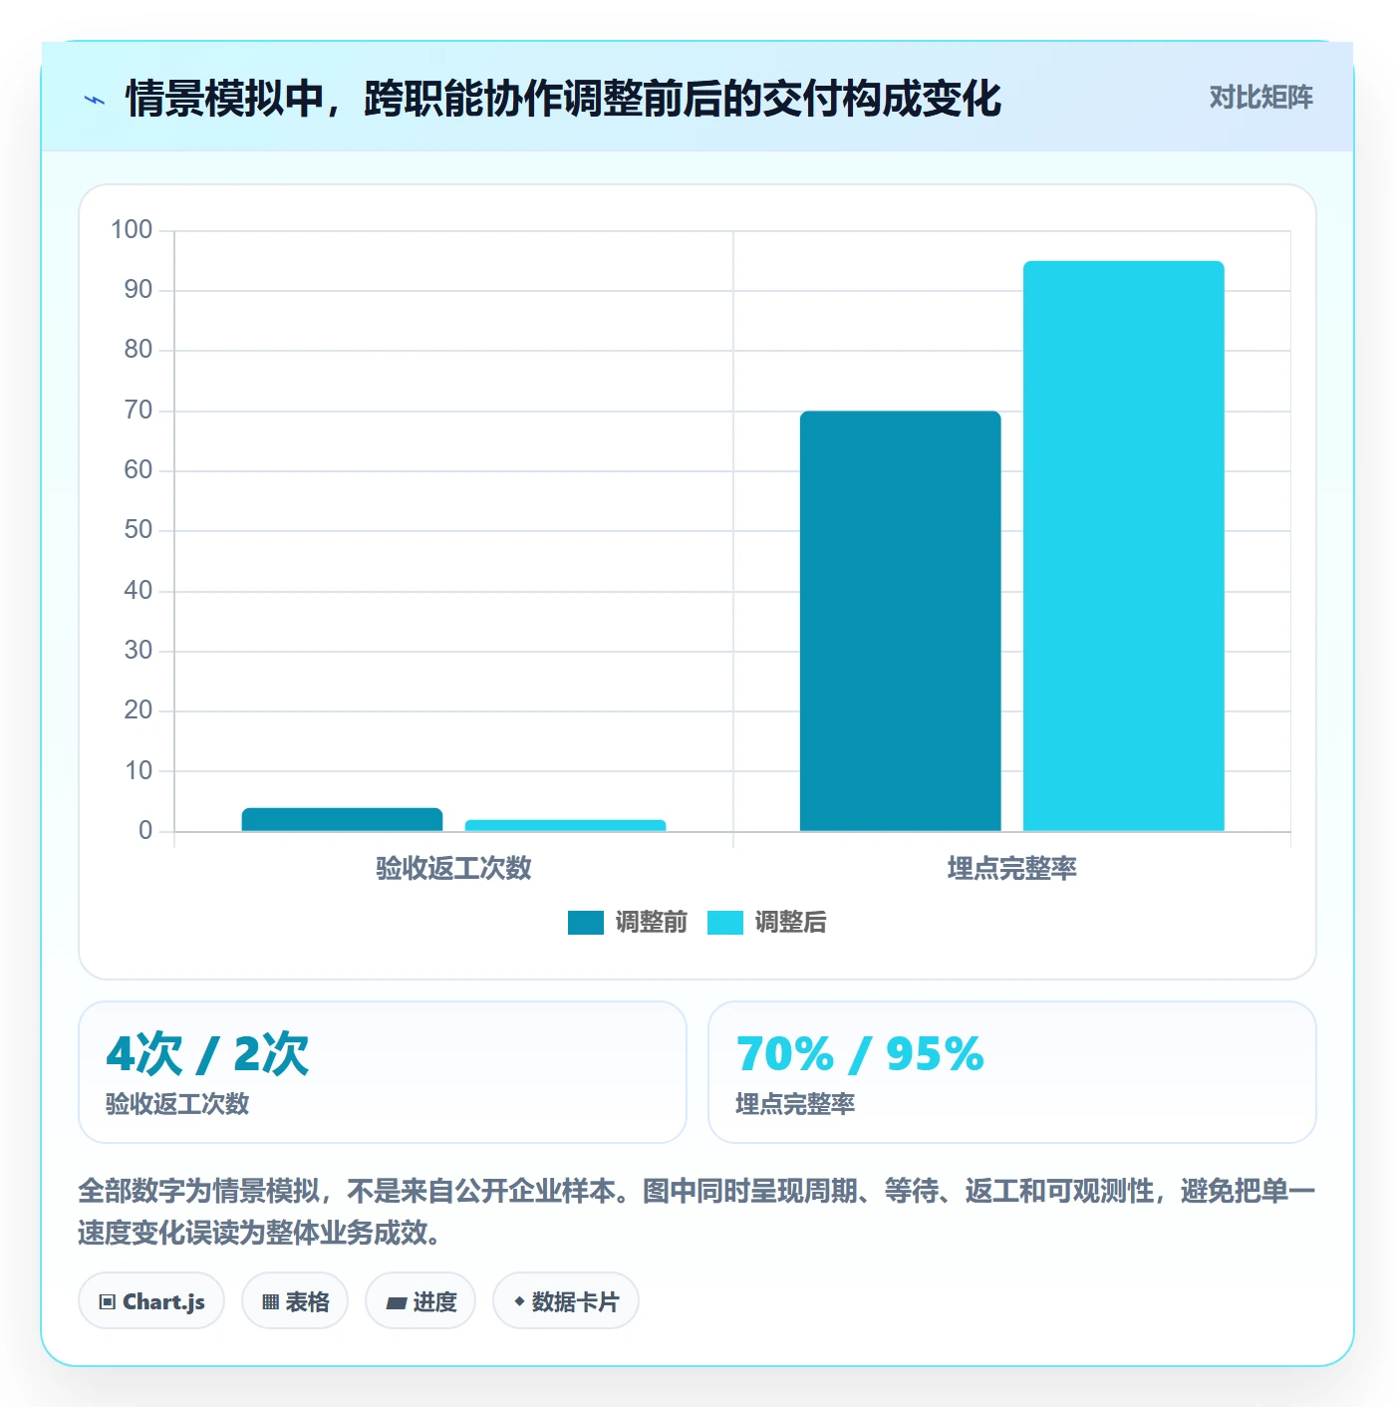1395x1407 pixels.
Task: Click the 进度 chip bar icon
Action: (x=396, y=1303)
